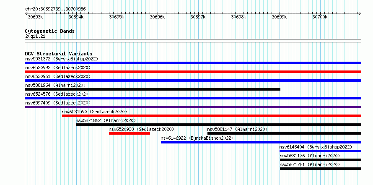This screenshot has height=185, width=373.
Task: Click the 30699k ruler tick label
Action: (x=279, y=17)
